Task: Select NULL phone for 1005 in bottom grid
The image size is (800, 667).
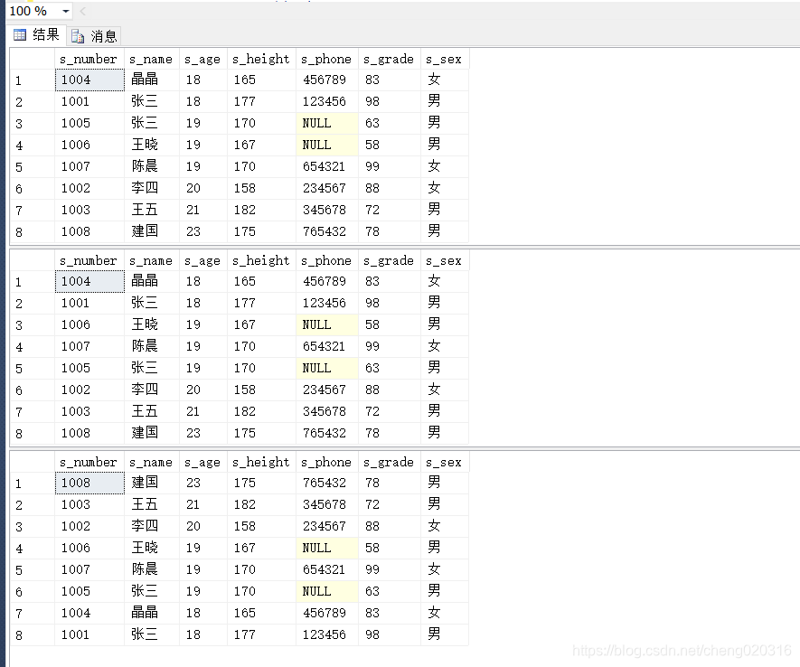Action: [x=327, y=591]
